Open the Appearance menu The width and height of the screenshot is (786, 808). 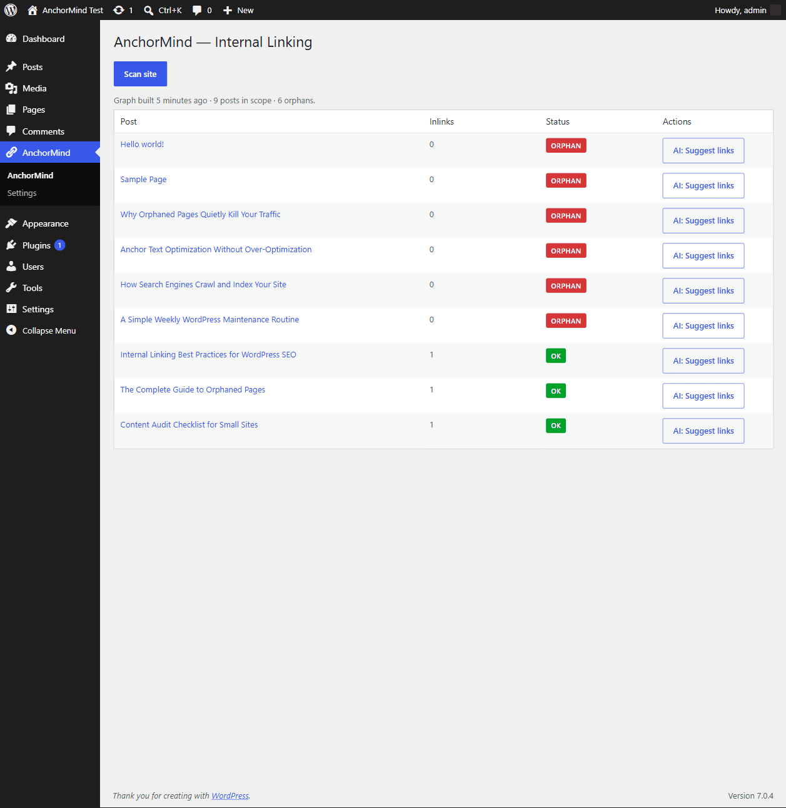coord(50,223)
